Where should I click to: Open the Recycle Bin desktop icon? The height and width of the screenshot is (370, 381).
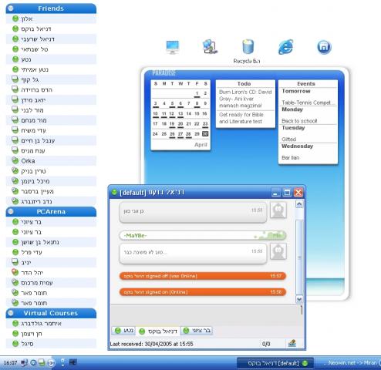(248, 46)
